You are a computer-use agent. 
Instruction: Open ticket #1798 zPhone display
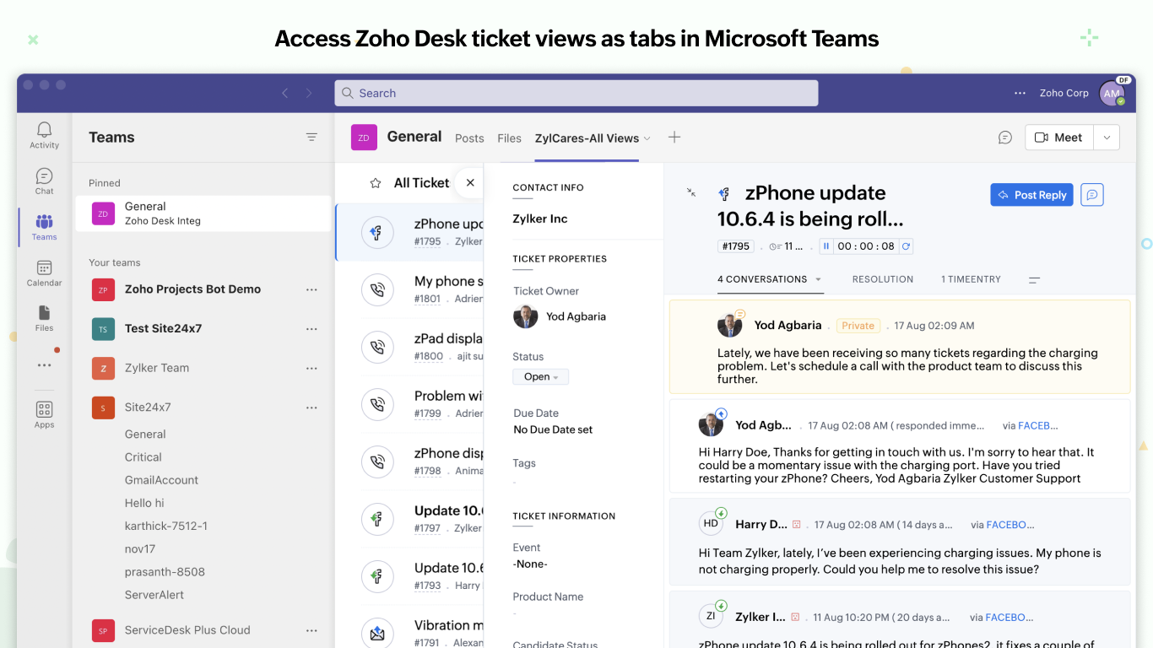click(x=409, y=462)
